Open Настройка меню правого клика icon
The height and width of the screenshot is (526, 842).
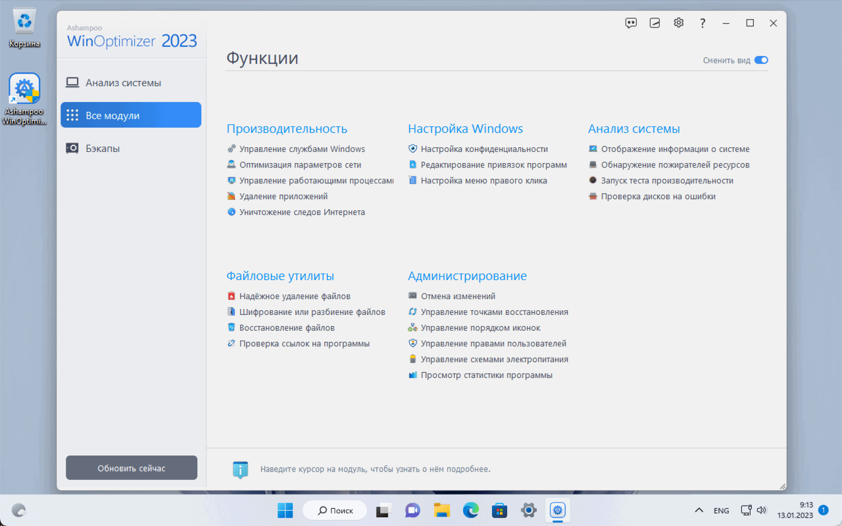pos(412,181)
